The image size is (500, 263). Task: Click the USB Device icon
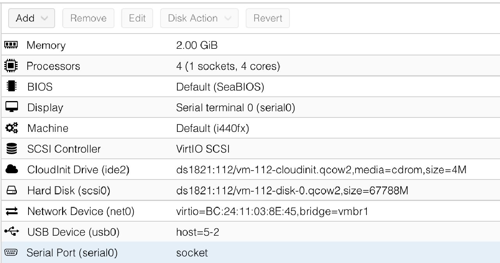11,232
